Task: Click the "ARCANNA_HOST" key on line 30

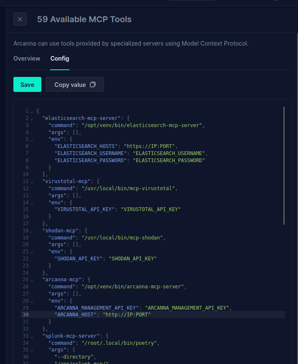Action: [75, 315]
